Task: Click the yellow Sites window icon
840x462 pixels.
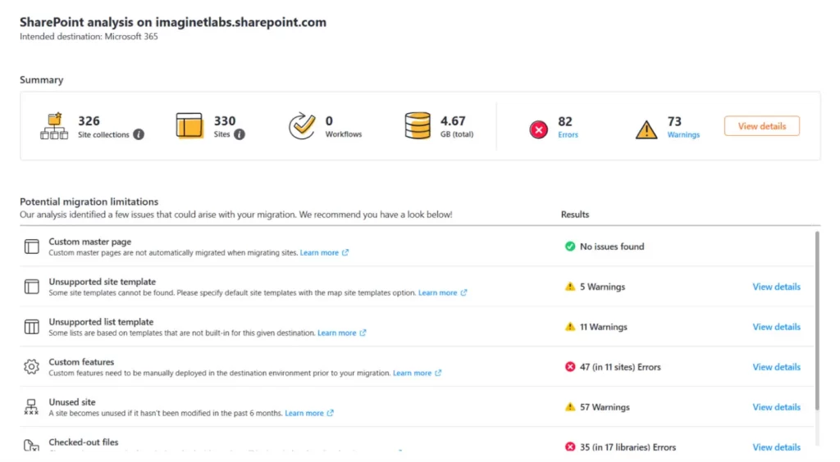Action: (189, 125)
